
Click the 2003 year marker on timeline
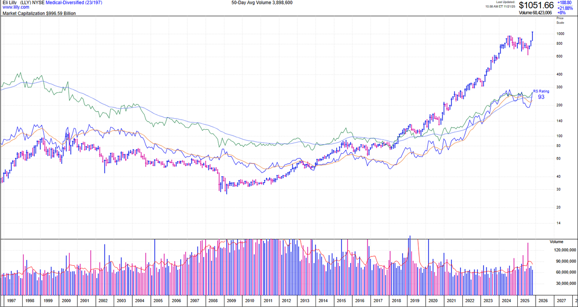coord(121,300)
